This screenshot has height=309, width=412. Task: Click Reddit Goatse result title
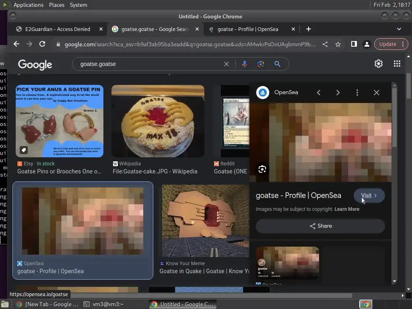(x=231, y=171)
